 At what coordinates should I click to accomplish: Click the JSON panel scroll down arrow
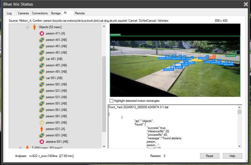click(240, 146)
